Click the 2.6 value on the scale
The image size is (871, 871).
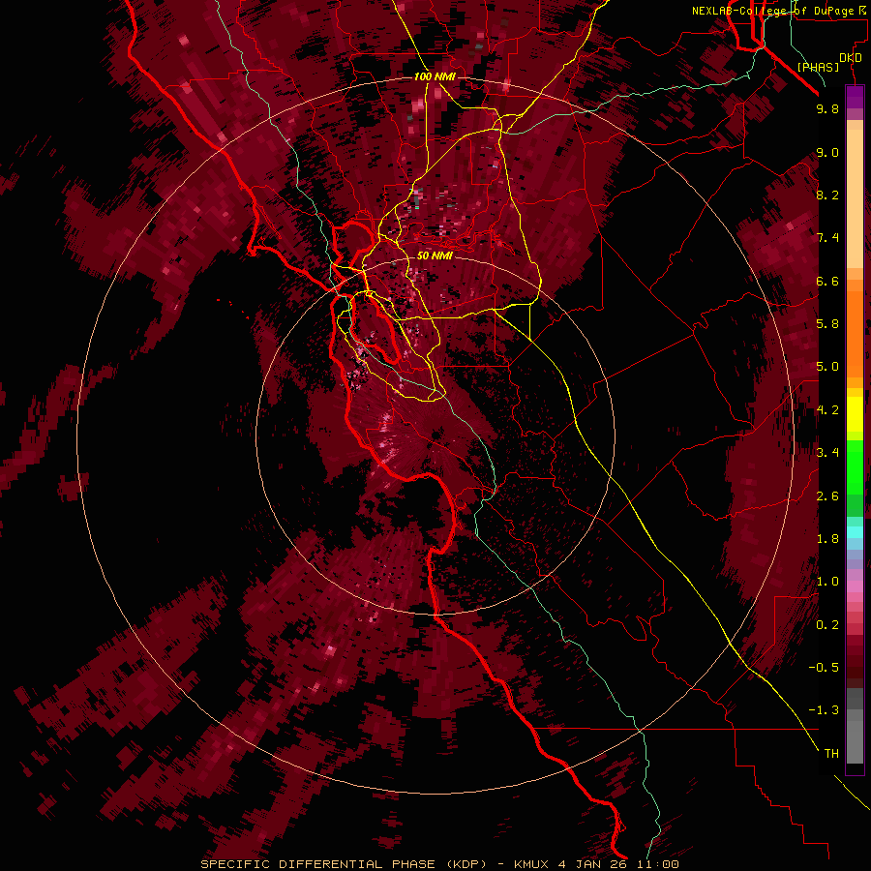pyautogui.click(x=827, y=496)
